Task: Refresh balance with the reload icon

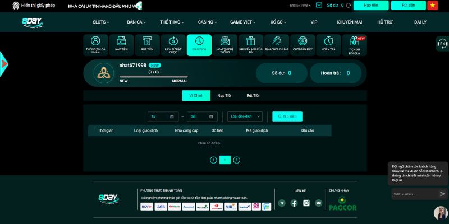Action: [x=349, y=5]
